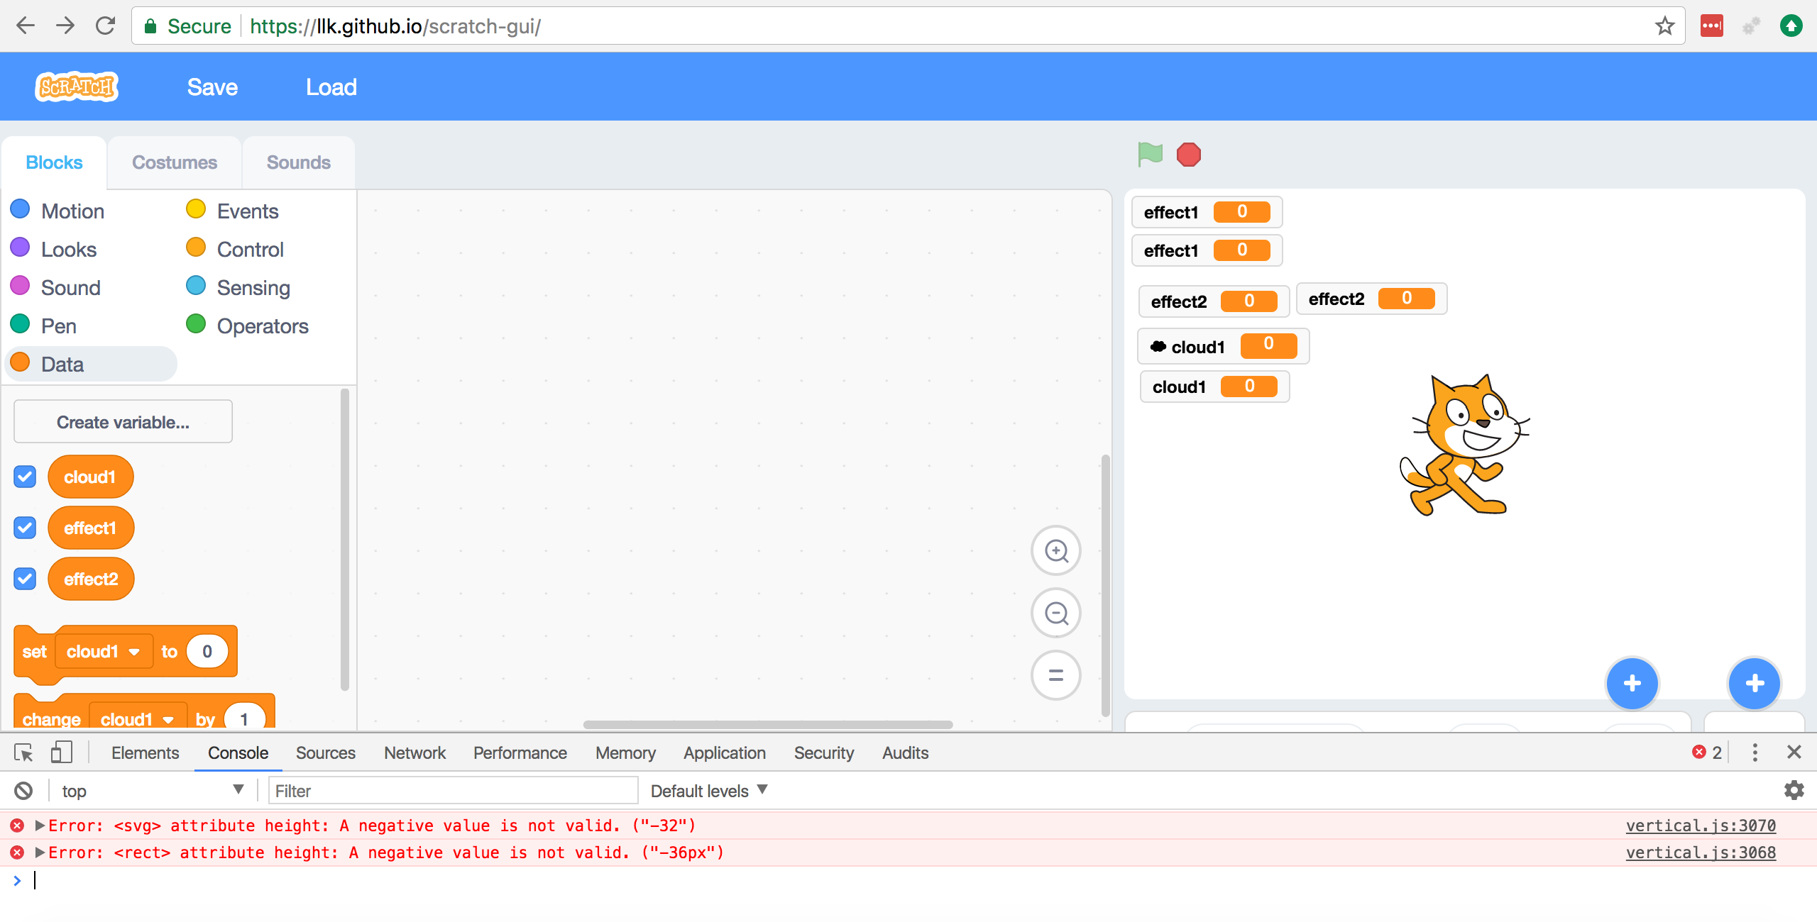This screenshot has width=1817, height=922.
Task: Click the red stop sign
Action: pos(1189,154)
